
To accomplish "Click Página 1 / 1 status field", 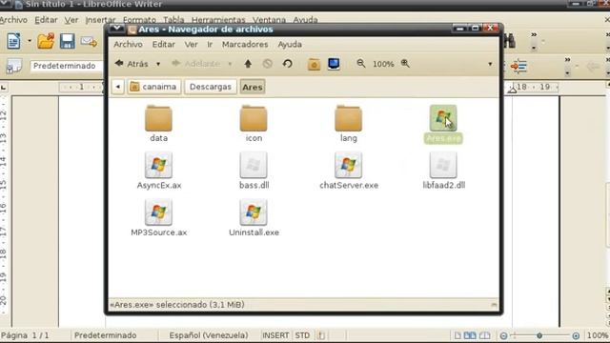I will 25,335.
